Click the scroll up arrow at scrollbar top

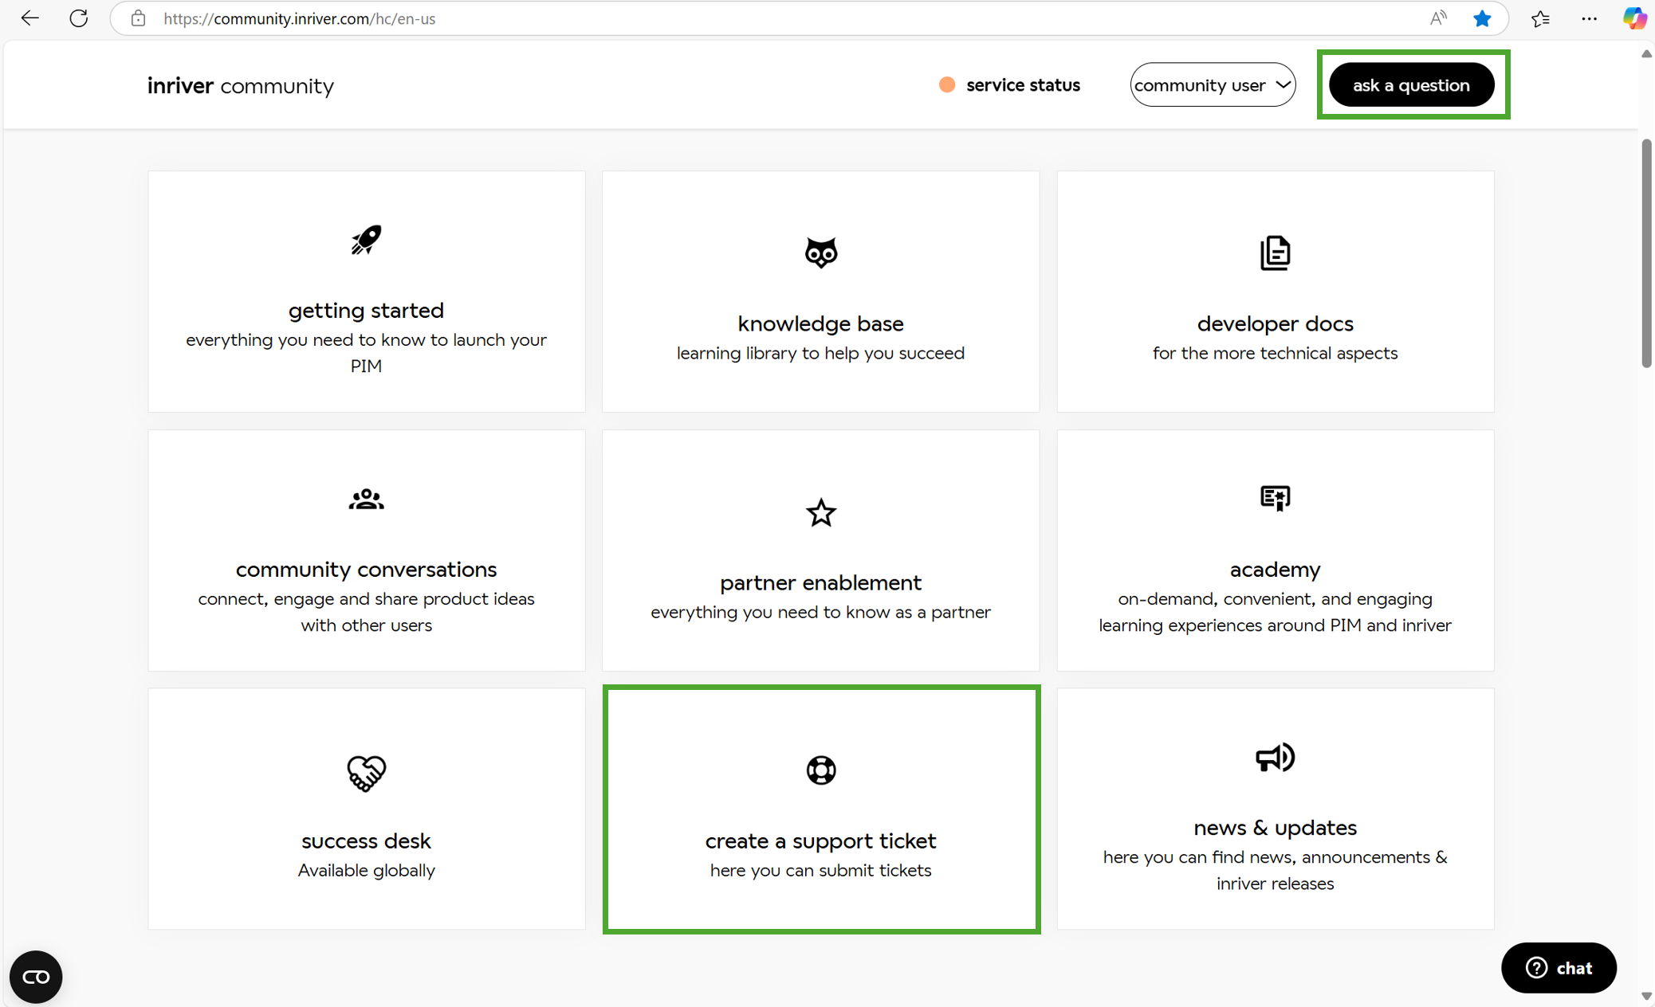point(1646,53)
